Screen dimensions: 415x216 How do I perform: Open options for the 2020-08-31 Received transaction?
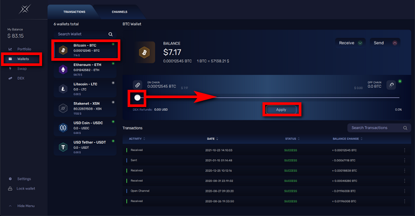(405, 181)
